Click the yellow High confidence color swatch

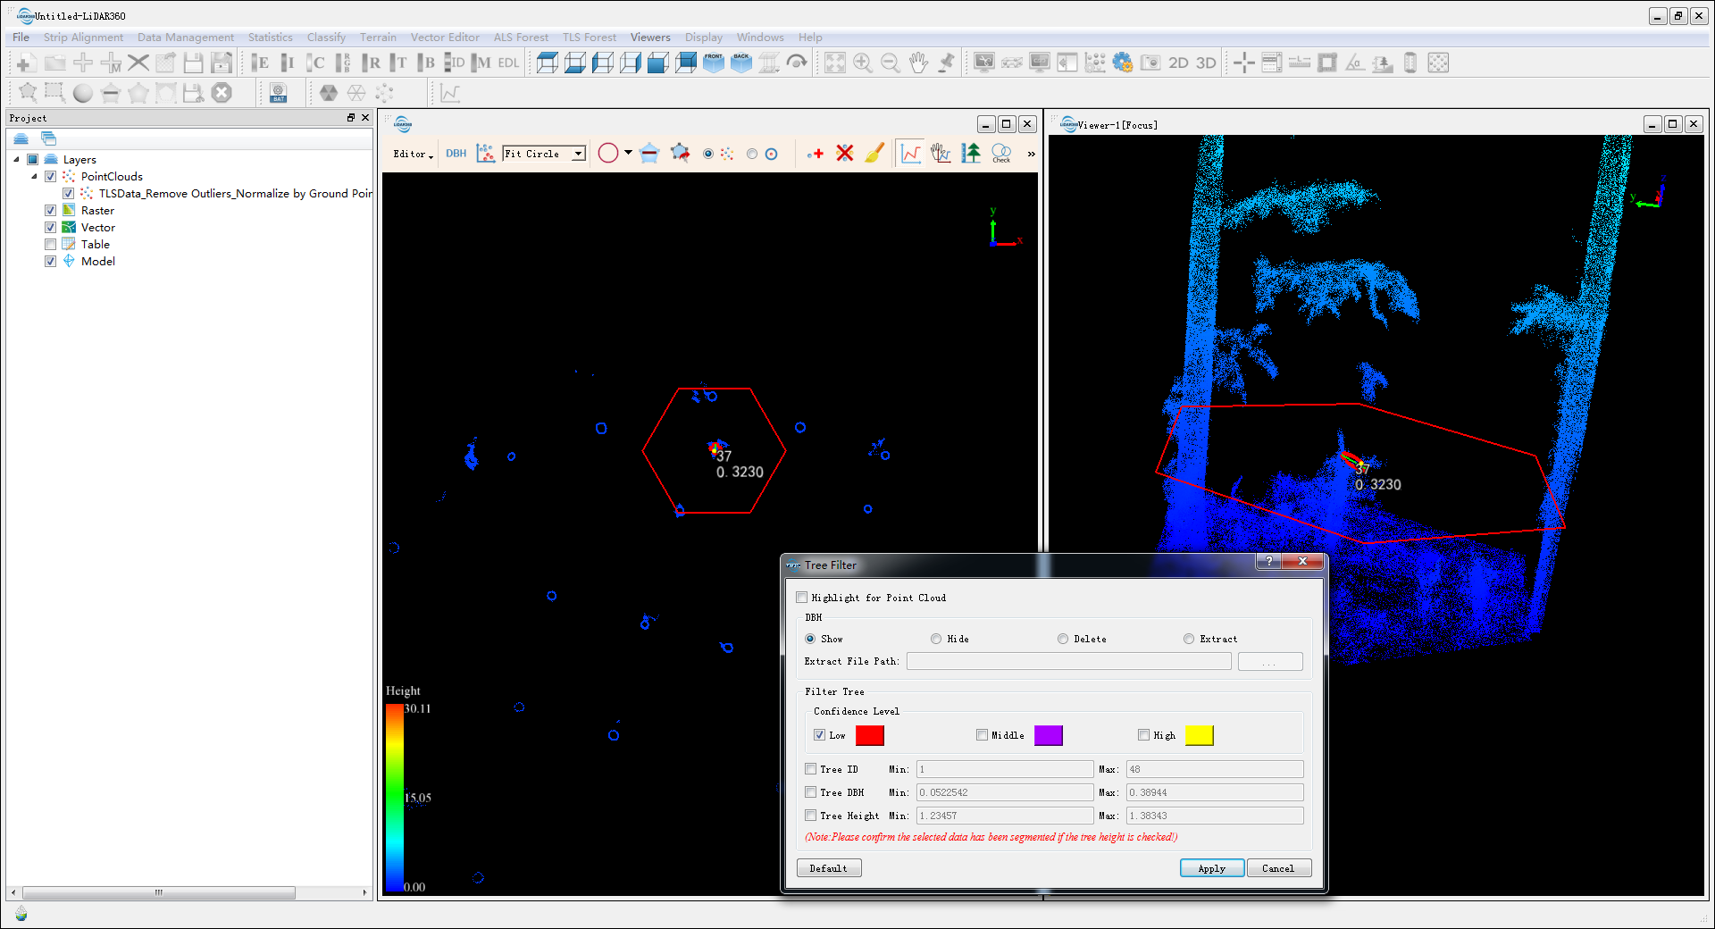click(1199, 735)
